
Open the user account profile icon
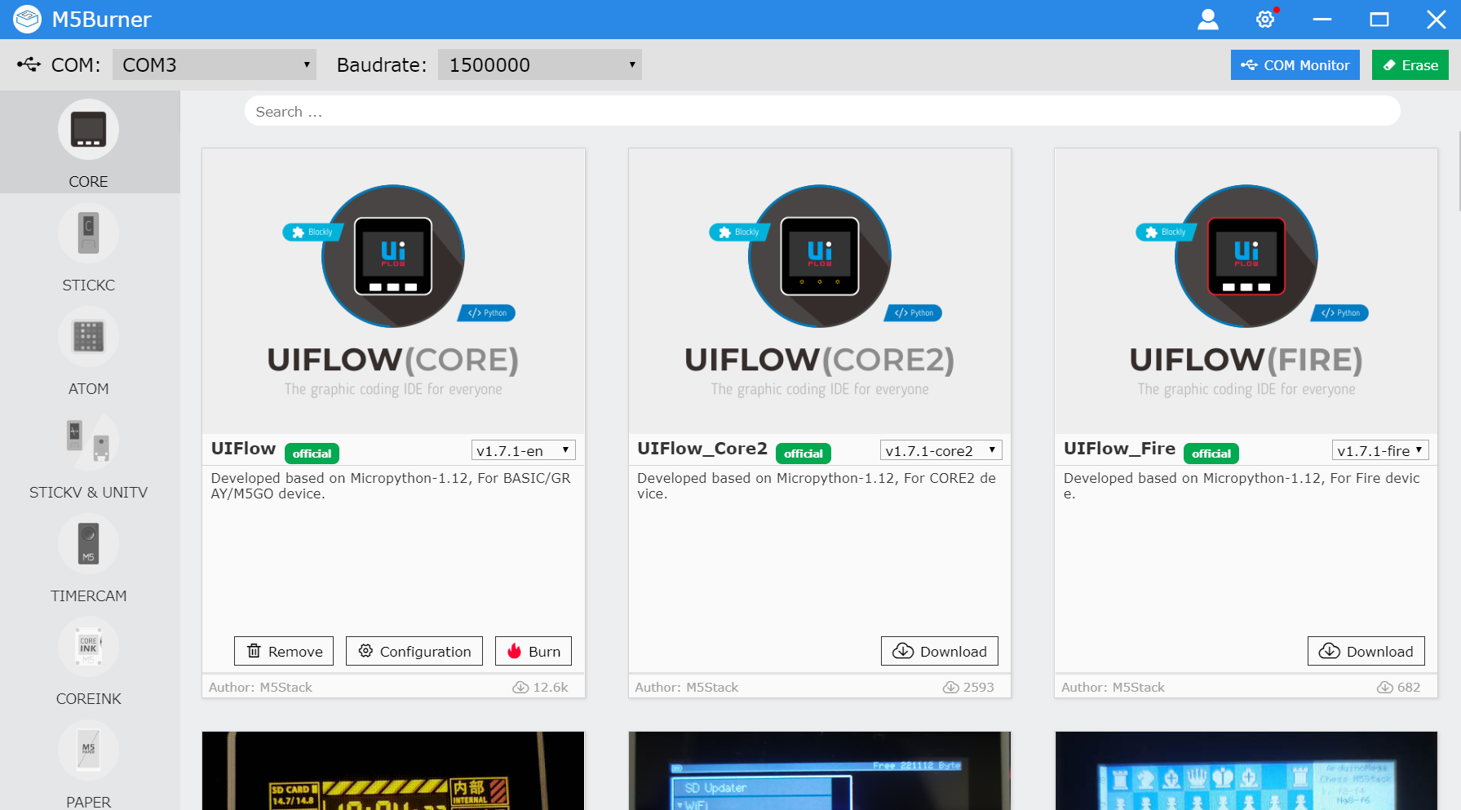coord(1208,20)
